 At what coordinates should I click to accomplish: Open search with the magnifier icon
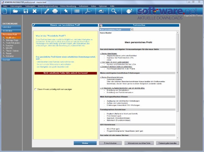click(114, 11)
